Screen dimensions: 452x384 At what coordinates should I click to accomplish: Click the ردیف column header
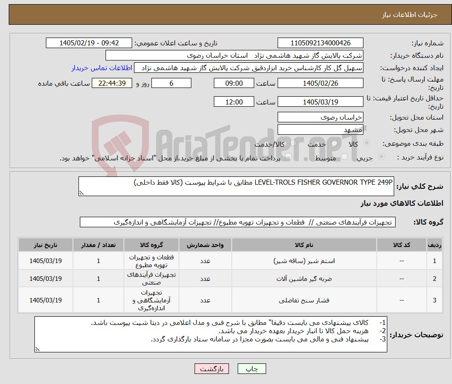435,245
